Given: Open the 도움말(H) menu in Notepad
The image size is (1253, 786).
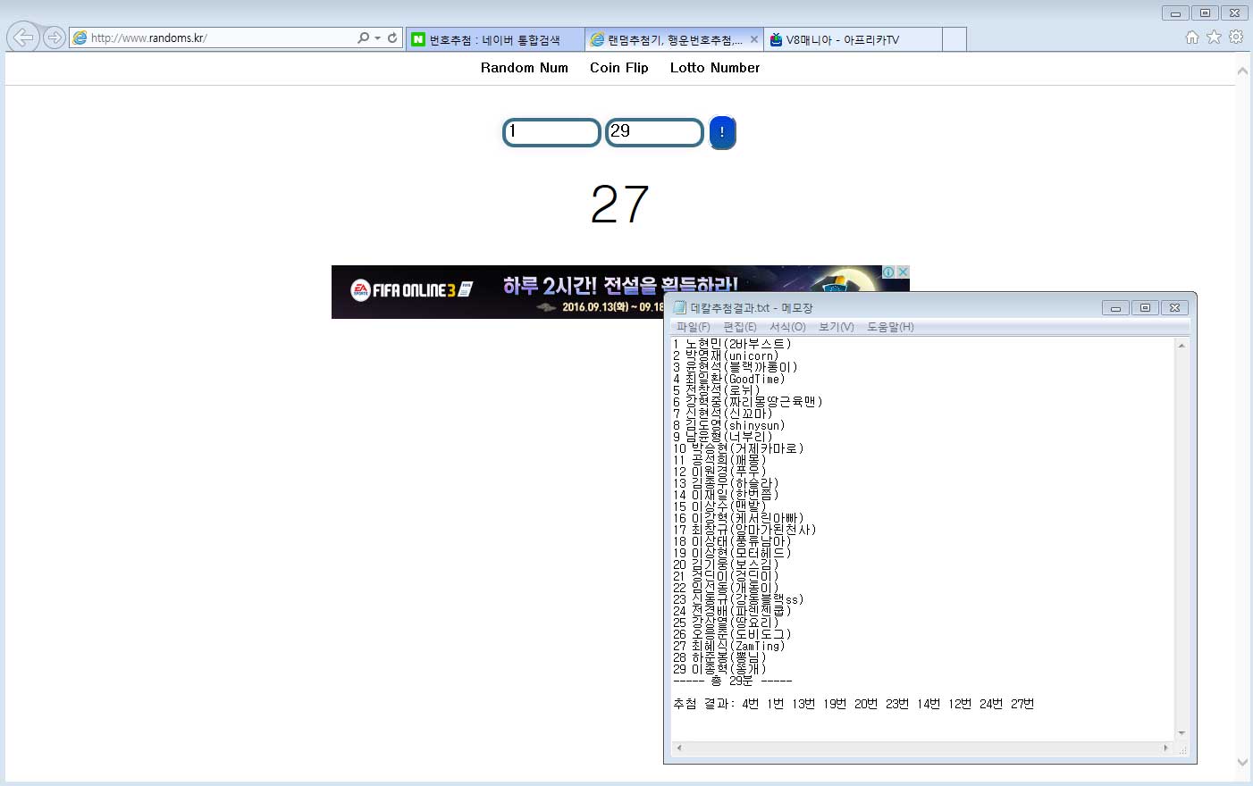Looking at the screenshot, I should 890,327.
